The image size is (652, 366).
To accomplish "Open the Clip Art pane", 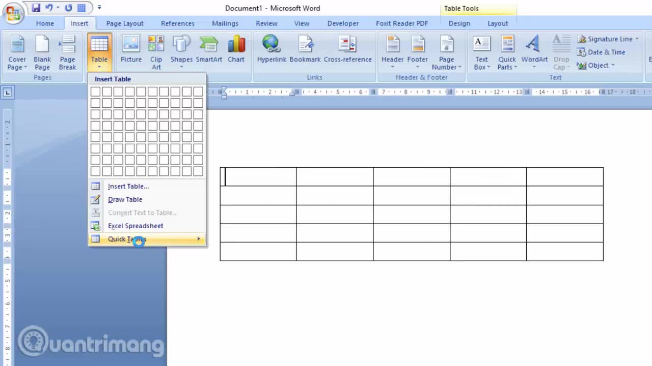I will (x=156, y=53).
